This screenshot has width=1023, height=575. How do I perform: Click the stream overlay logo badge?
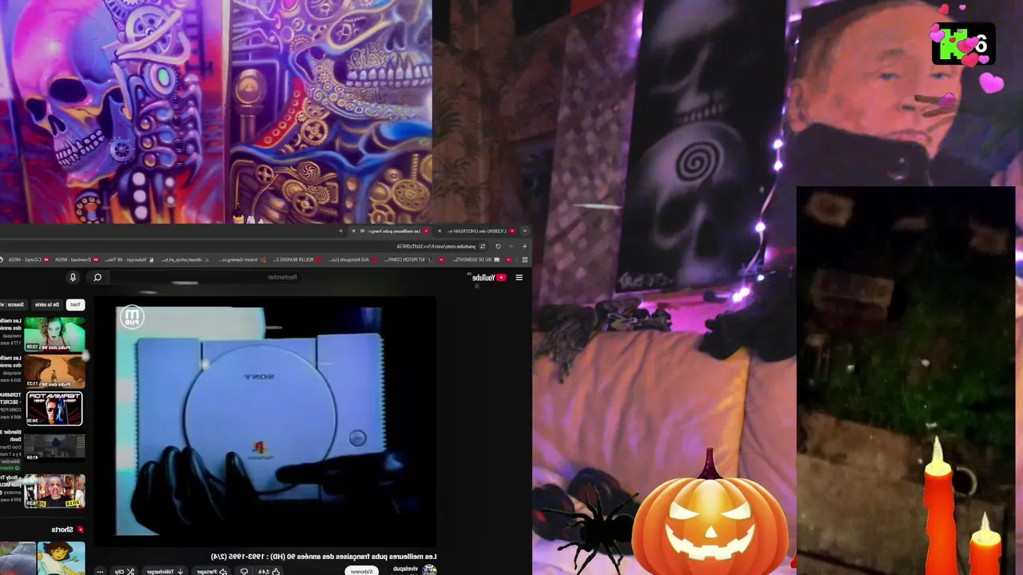964,43
